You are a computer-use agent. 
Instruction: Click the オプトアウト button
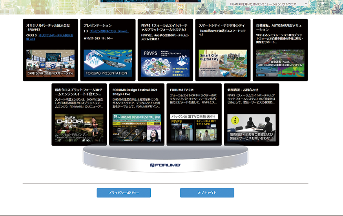point(207,193)
